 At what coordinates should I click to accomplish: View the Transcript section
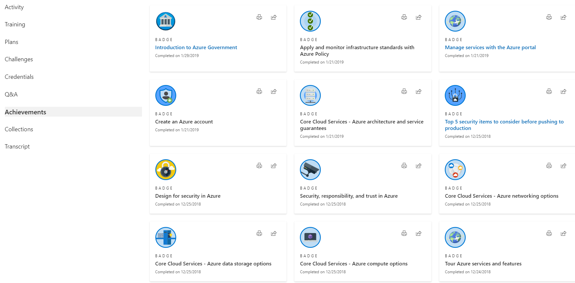click(17, 147)
